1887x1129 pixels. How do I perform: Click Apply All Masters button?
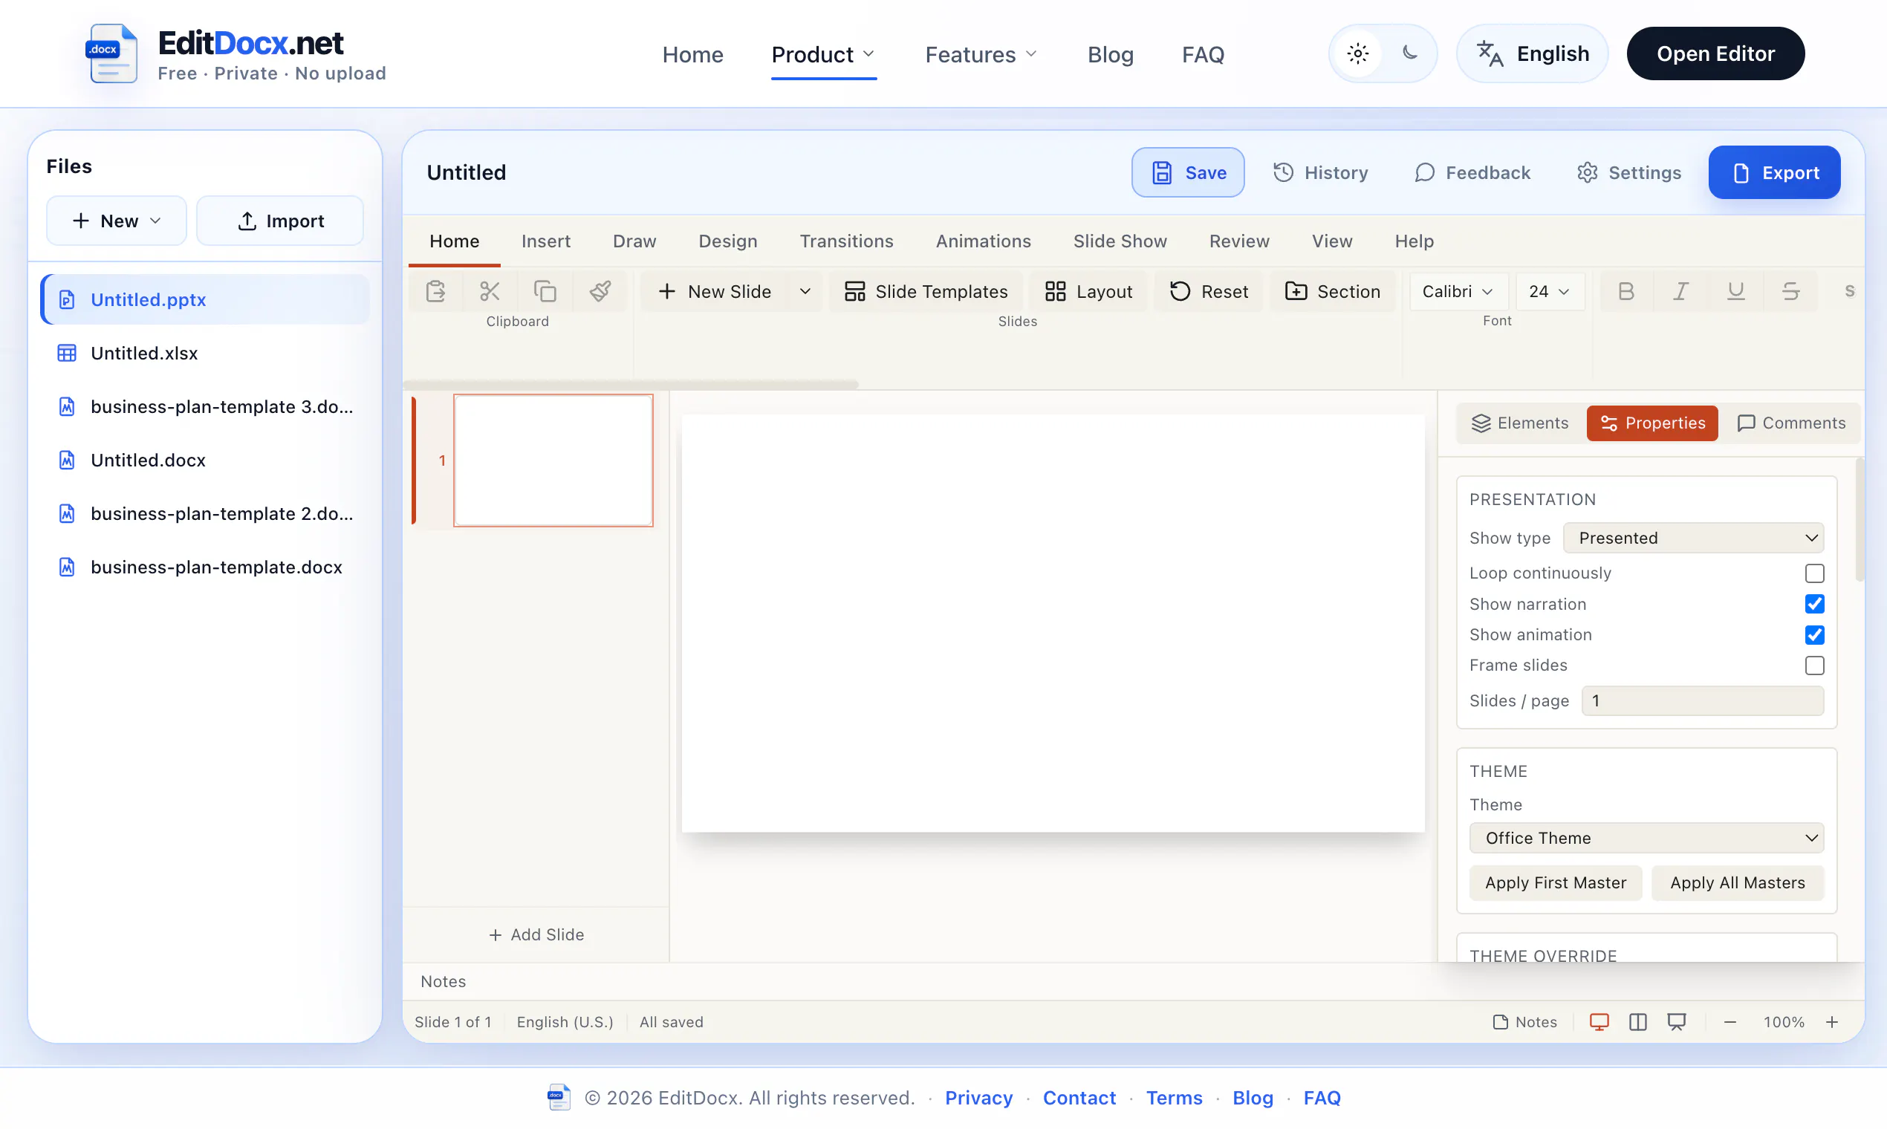[x=1737, y=882]
